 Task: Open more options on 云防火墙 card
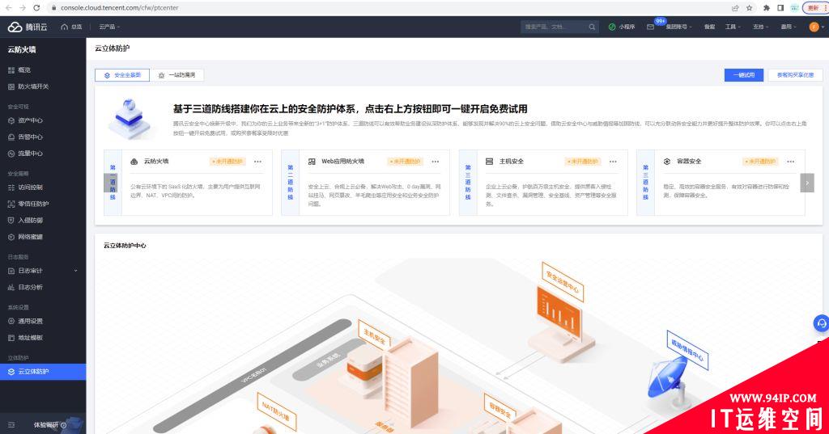[x=257, y=162]
